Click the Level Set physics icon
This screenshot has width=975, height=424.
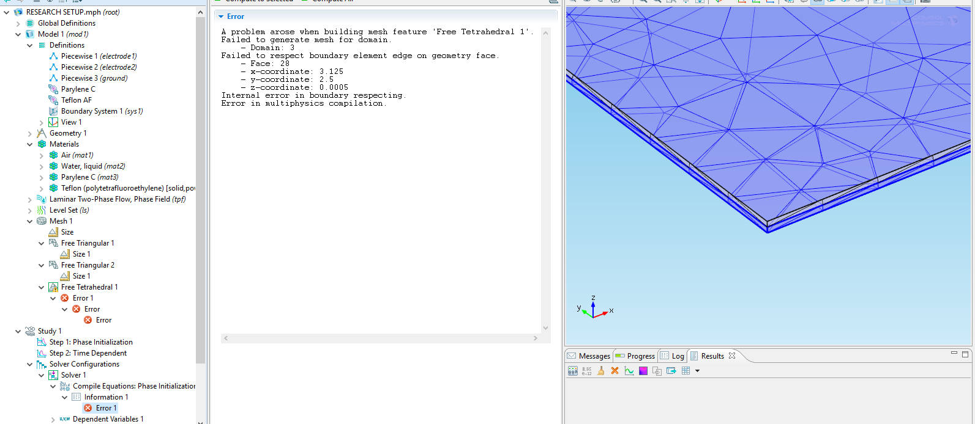tap(42, 210)
